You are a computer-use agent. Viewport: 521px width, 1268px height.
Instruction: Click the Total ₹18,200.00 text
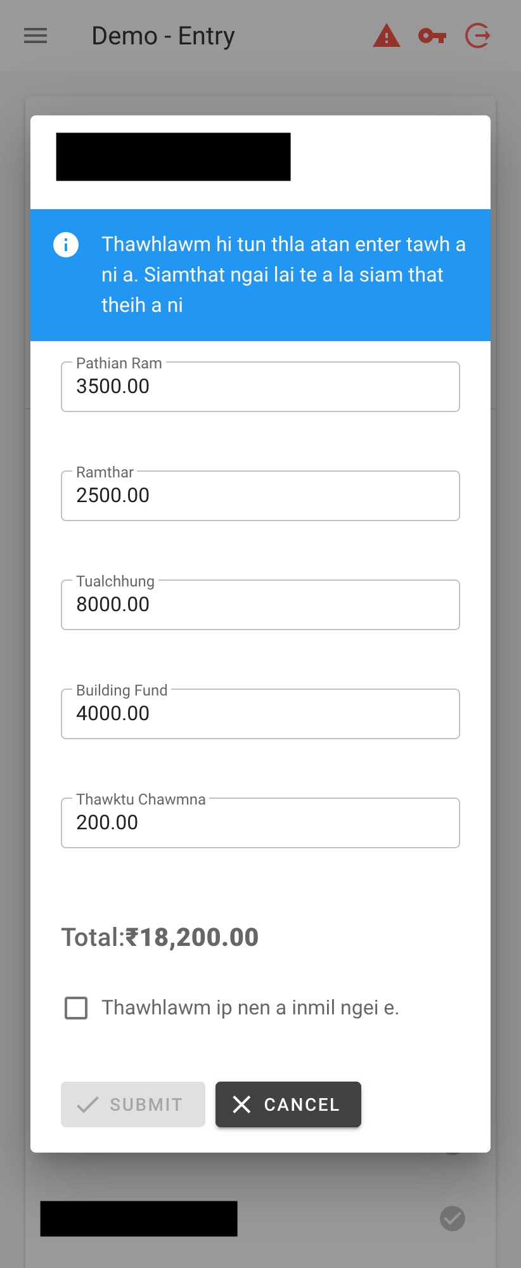tap(160, 937)
